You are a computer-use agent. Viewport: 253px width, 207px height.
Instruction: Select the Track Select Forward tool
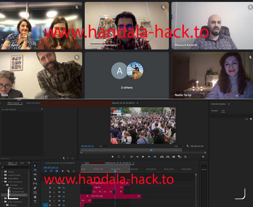pos(35,170)
